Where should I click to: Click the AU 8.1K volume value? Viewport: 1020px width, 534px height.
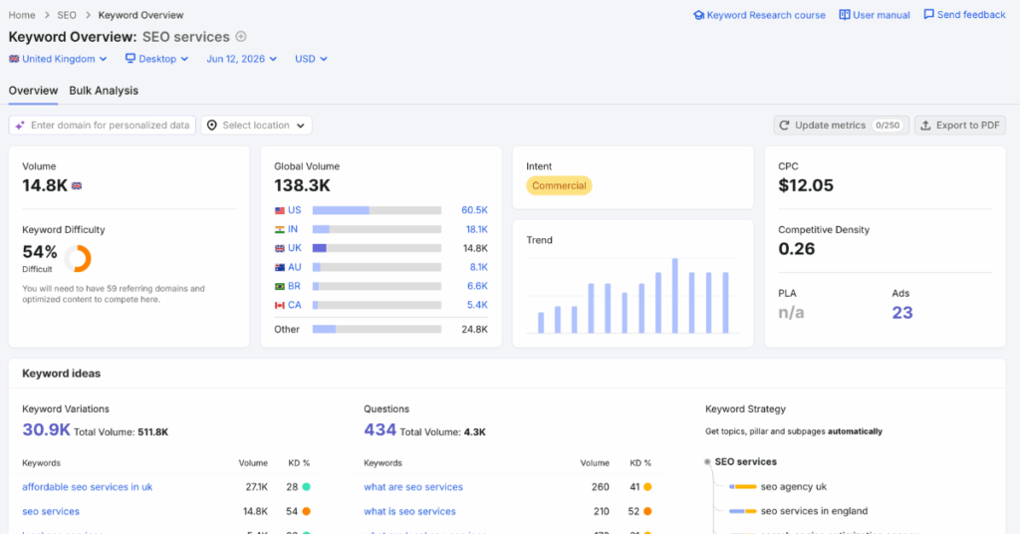(x=478, y=267)
